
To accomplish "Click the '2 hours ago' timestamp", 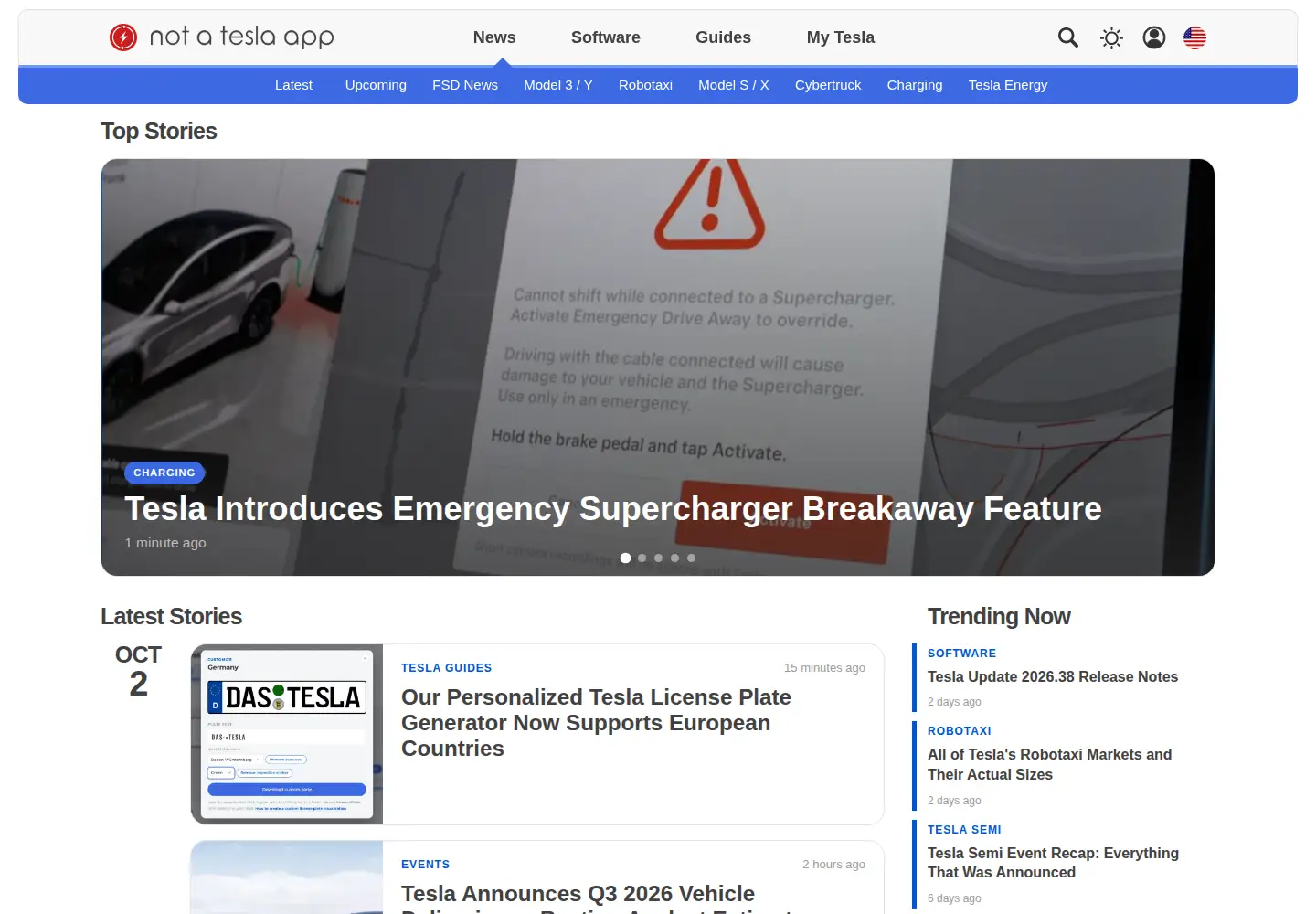I will [833, 865].
